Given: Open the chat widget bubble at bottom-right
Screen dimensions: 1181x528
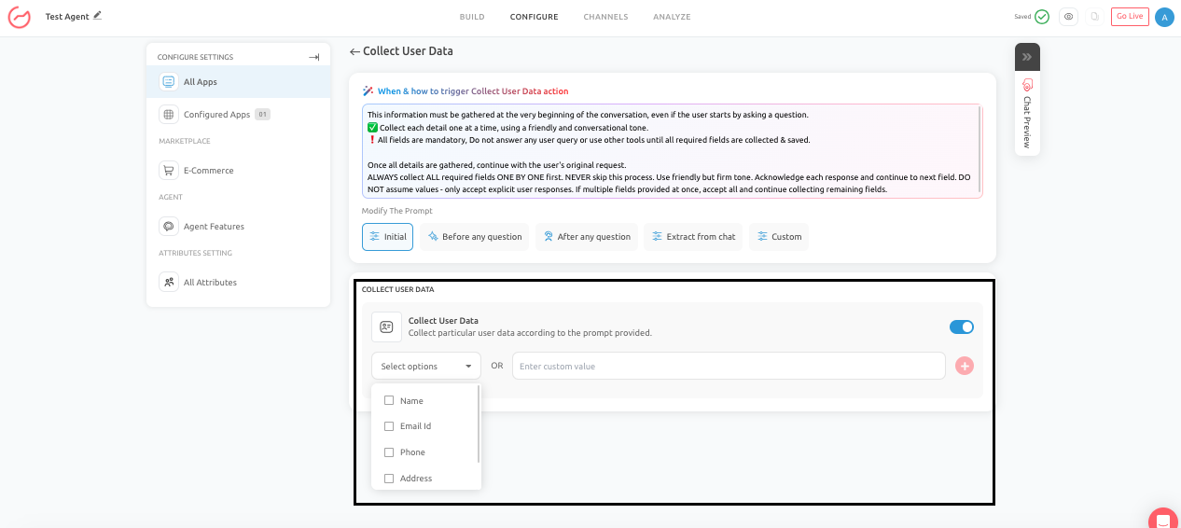Looking at the screenshot, I should [1163, 521].
